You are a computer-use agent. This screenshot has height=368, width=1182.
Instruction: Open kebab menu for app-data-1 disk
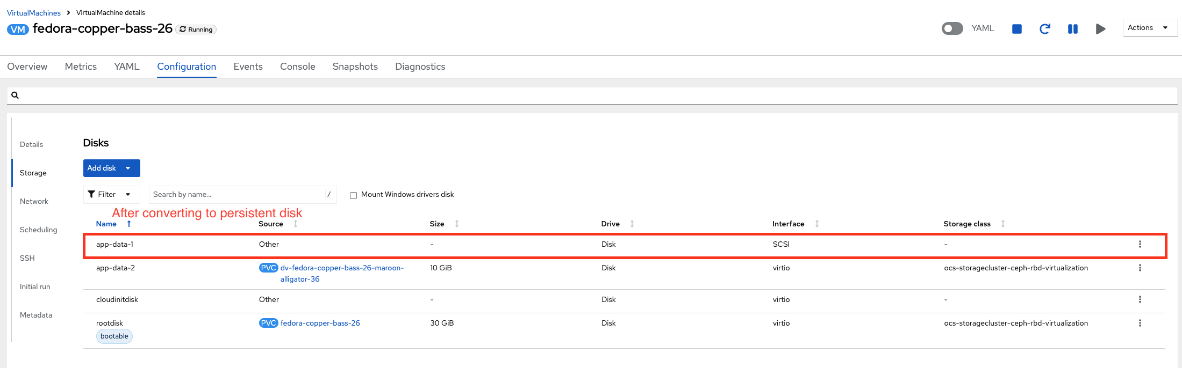point(1140,245)
